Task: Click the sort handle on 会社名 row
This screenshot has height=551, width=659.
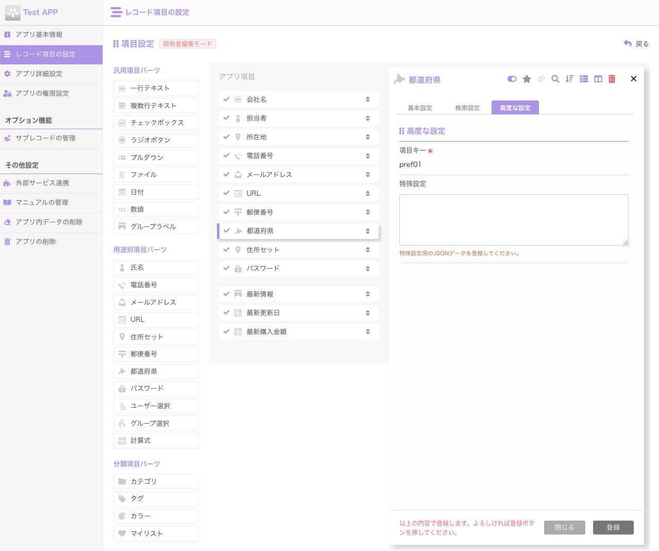Action: (368, 99)
